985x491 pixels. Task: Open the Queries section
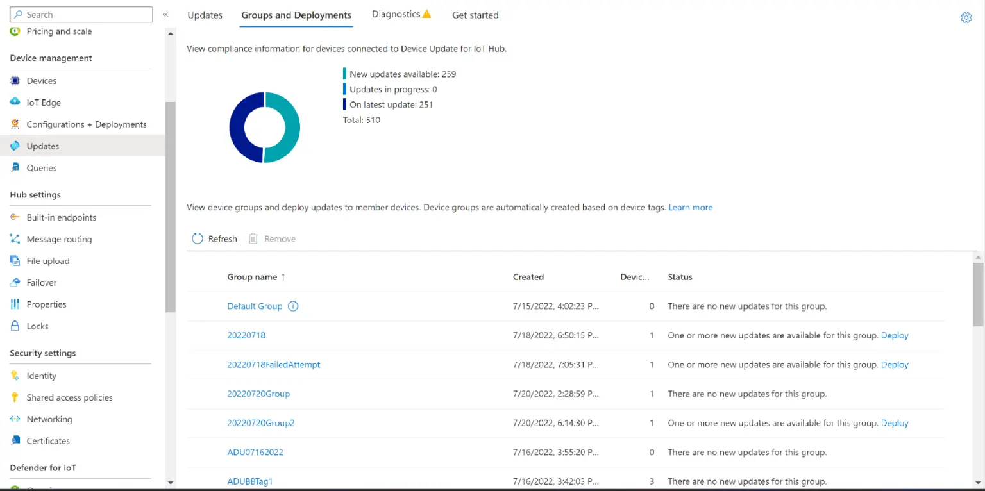coord(40,167)
